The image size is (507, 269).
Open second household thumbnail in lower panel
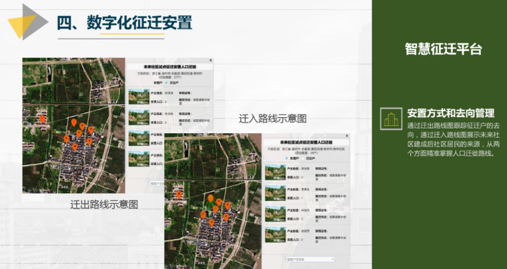pos(275,193)
